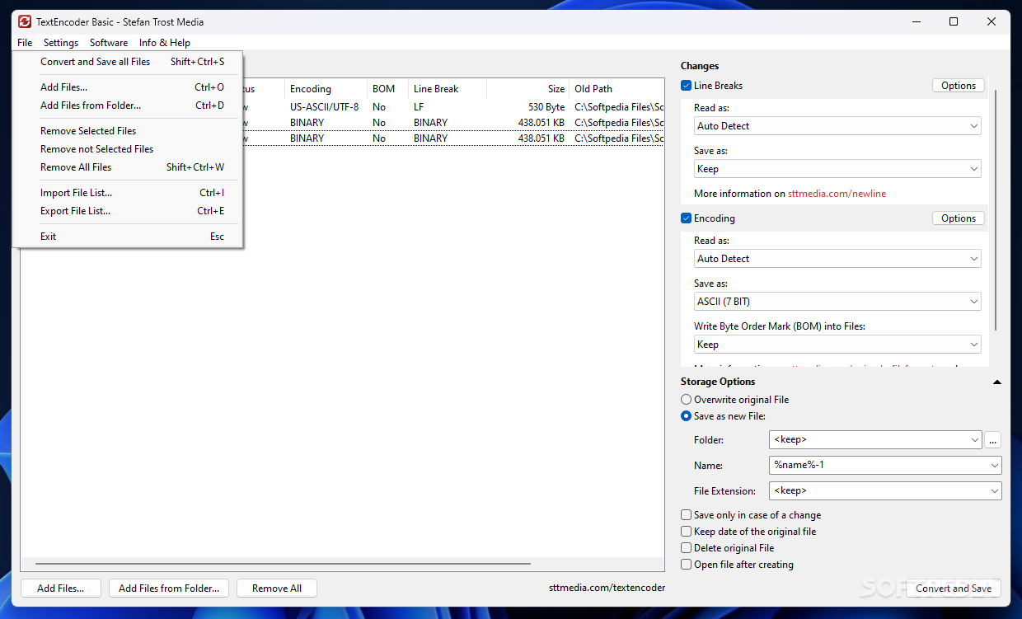
Task: Open sttmedia.com/newline link
Action: (x=837, y=194)
